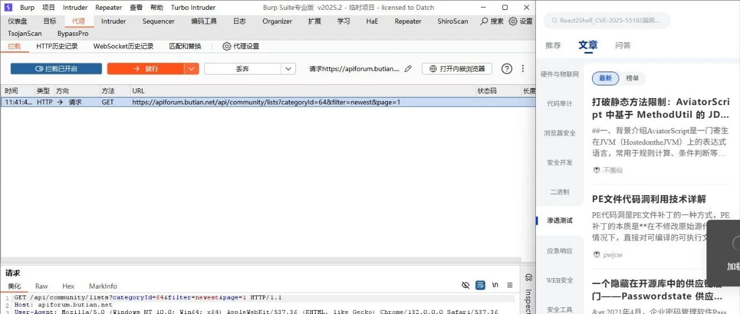This screenshot has width=740, height=314.
Task: Switch to the HaE tab
Action: 372,21
